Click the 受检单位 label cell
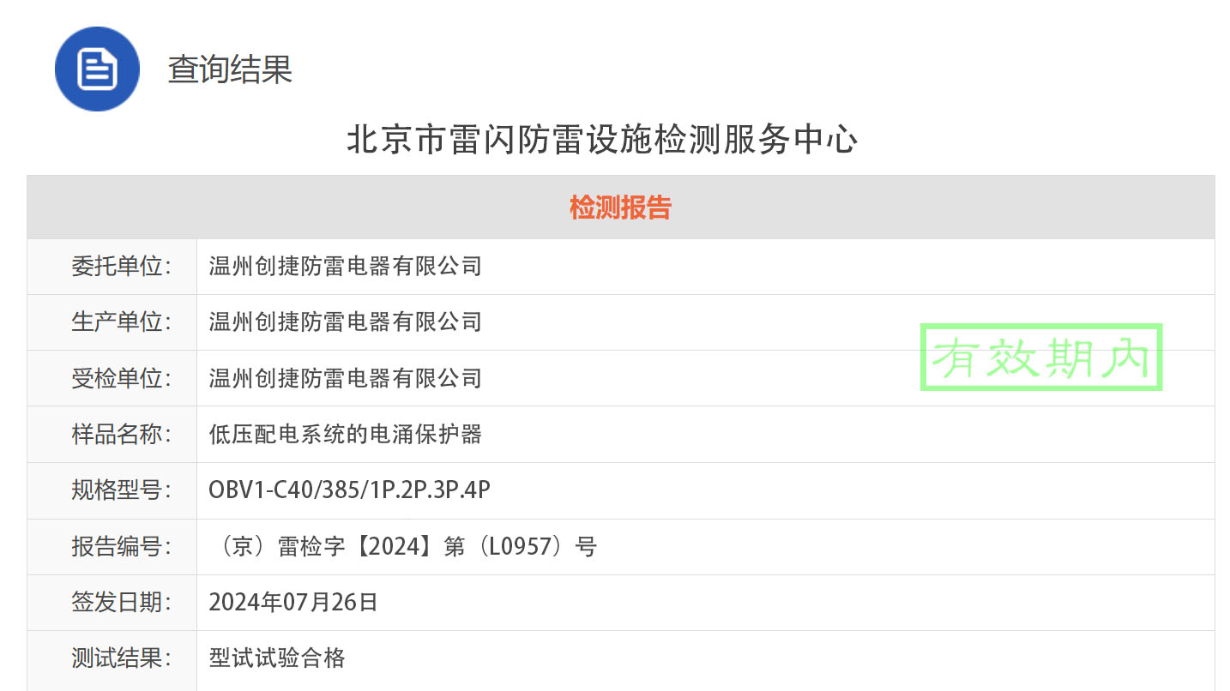1230x691 pixels. point(121,378)
